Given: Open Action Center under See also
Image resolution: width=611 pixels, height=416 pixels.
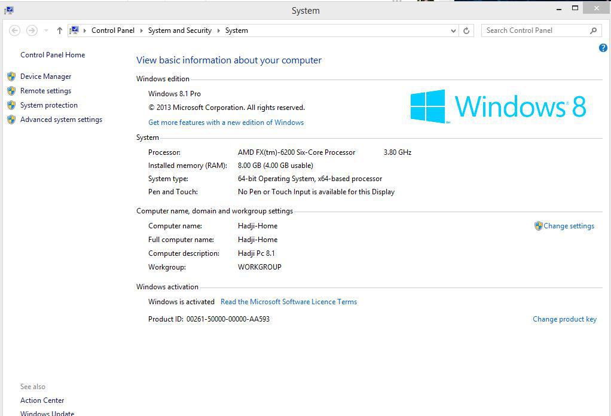Looking at the screenshot, I should (x=42, y=400).
